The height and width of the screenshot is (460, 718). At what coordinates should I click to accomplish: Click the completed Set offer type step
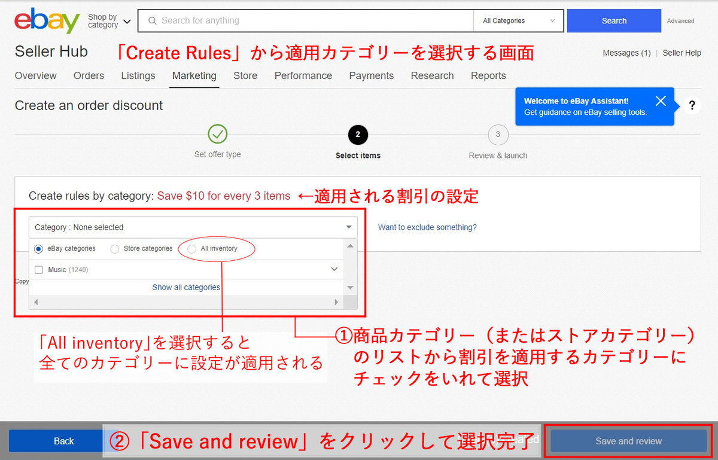[218, 134]
